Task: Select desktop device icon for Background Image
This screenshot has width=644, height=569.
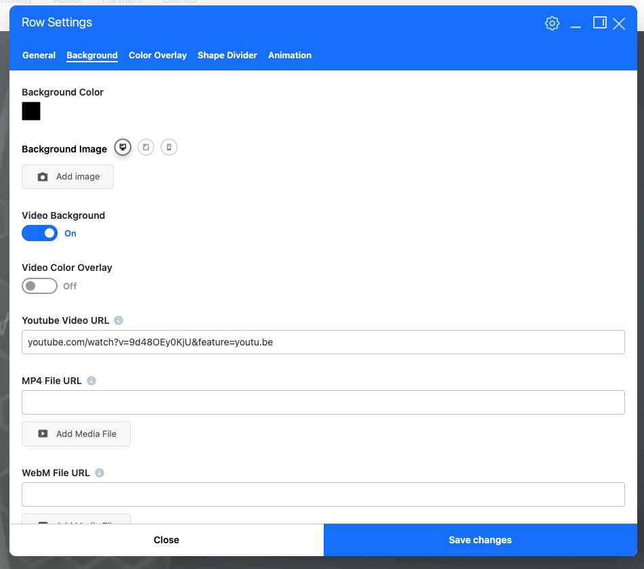Action: click(123, 147)
